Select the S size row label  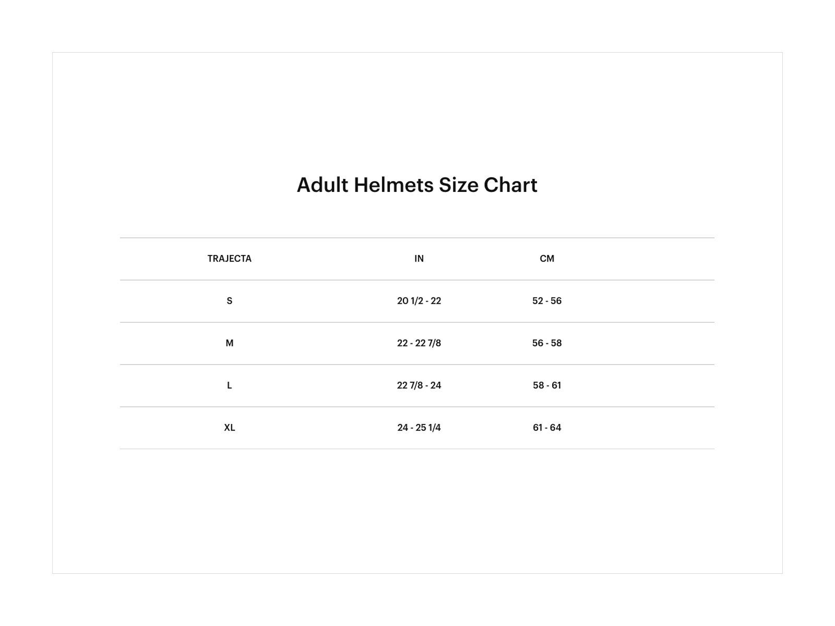(229, 301)
